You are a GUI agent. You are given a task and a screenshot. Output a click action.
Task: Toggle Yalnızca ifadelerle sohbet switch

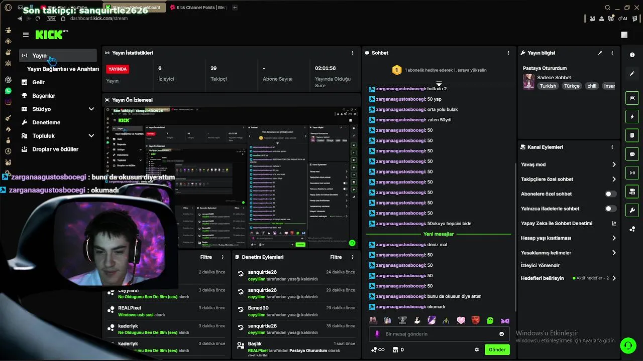(610, 209)
